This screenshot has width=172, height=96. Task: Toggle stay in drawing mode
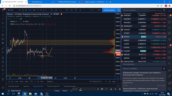coord(3,62)
